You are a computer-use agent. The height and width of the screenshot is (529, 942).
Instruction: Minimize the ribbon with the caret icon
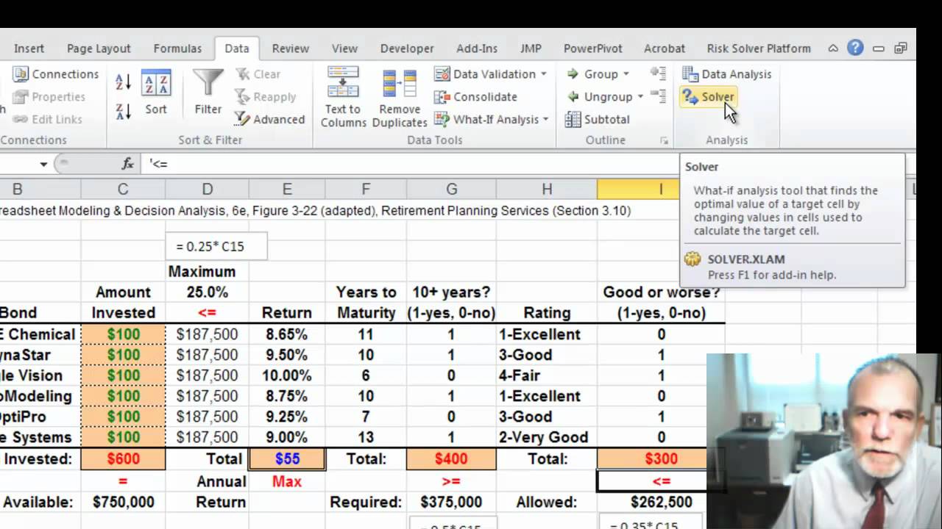(x=833, y=48)
